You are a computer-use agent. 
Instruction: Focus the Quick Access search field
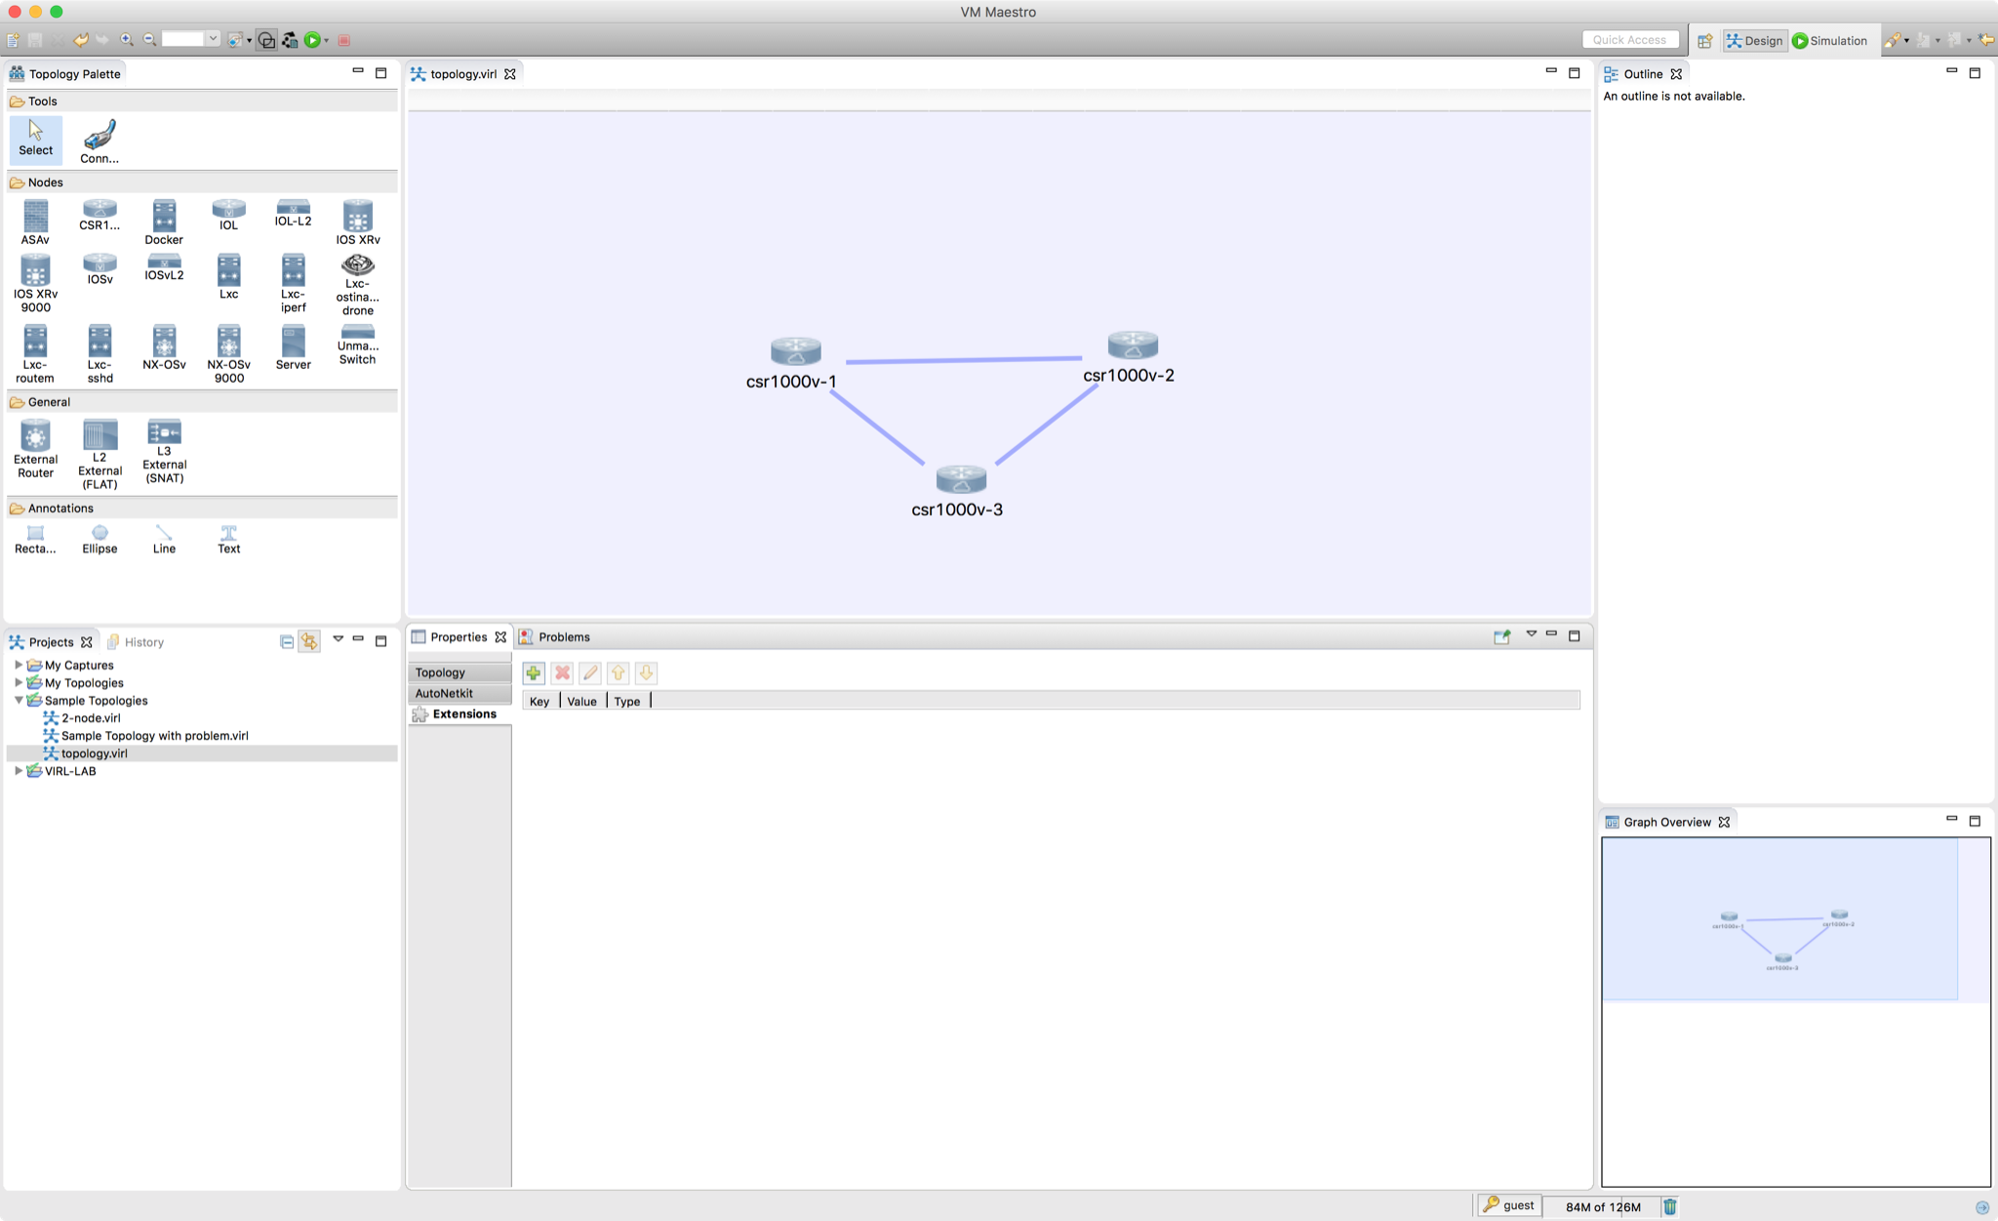1630,40
